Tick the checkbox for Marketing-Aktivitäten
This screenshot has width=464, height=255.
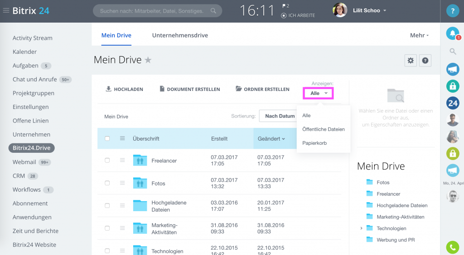107,228
